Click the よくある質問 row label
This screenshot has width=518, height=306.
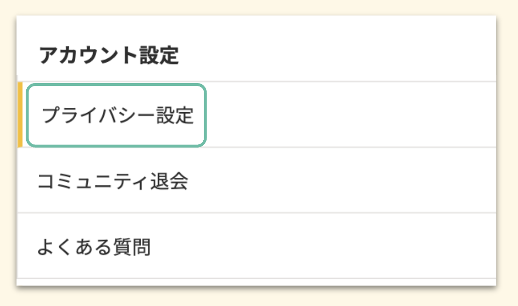(94, 247)
